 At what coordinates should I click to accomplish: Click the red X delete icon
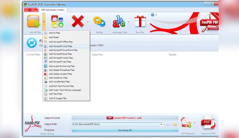pyautogui.click(x=78, y=21)
